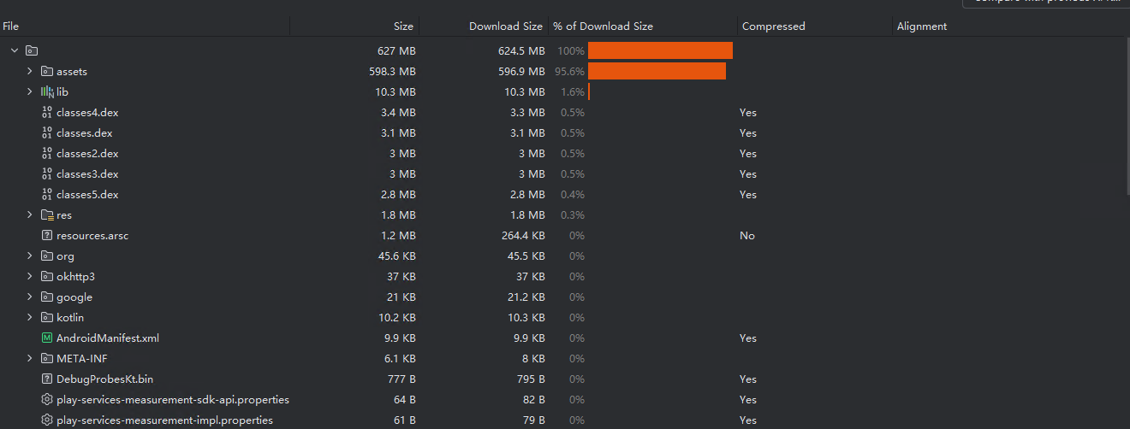The width and height of the screenshot is (1130, 429).
Task: Click the DebugProbesKt.bin file icon
Action: 47,379
